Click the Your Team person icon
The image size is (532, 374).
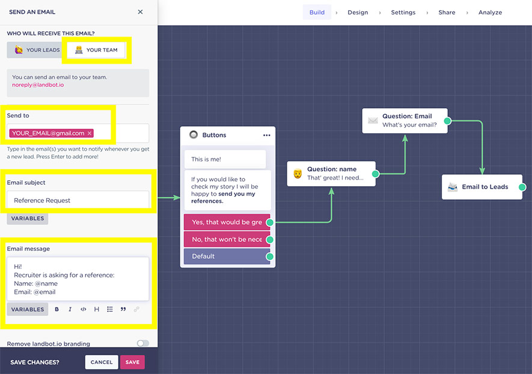point(79,50)
